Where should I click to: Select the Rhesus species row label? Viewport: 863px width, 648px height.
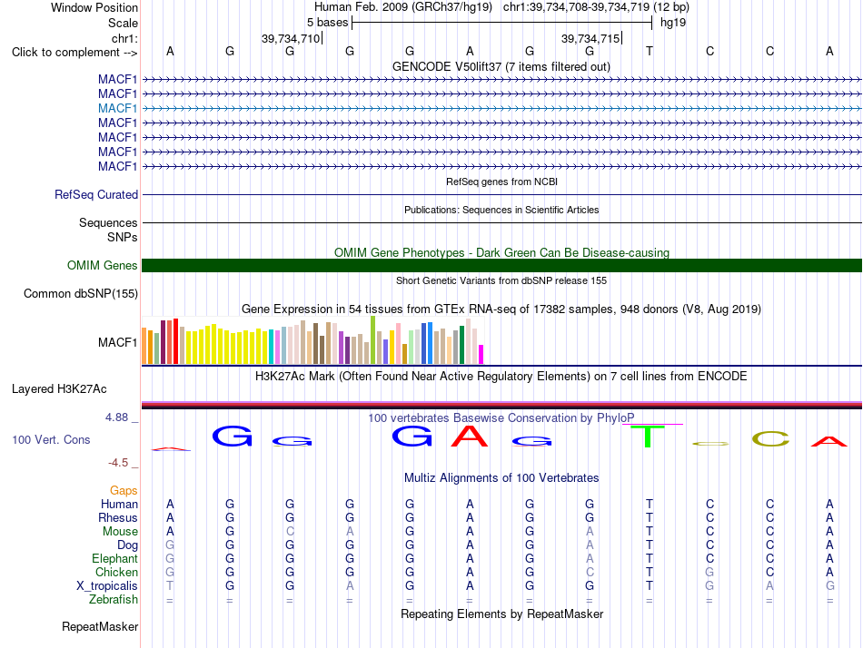[x=118, y=517]
